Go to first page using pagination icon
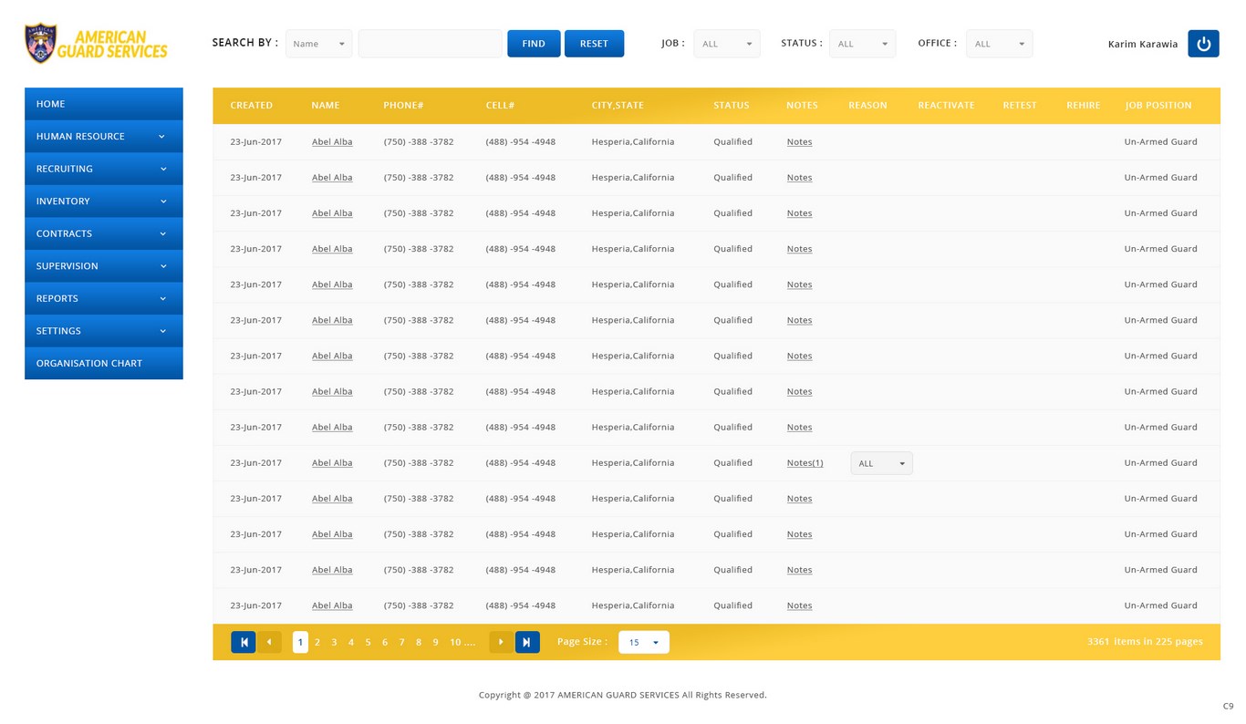Screen dimensions: 1246x724 [x=244, y=642]
